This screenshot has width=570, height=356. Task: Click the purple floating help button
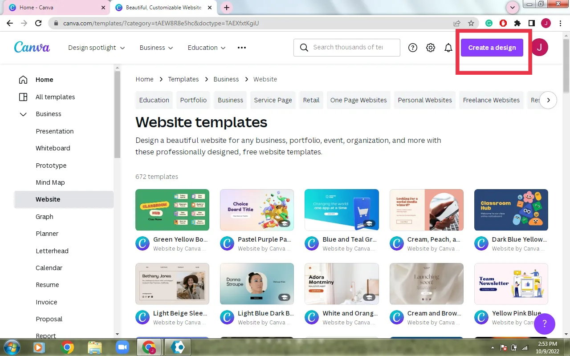(x=545, y=324)
